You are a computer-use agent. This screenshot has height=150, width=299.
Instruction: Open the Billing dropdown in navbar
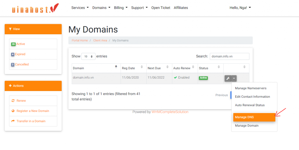click(x=121, y=8)
